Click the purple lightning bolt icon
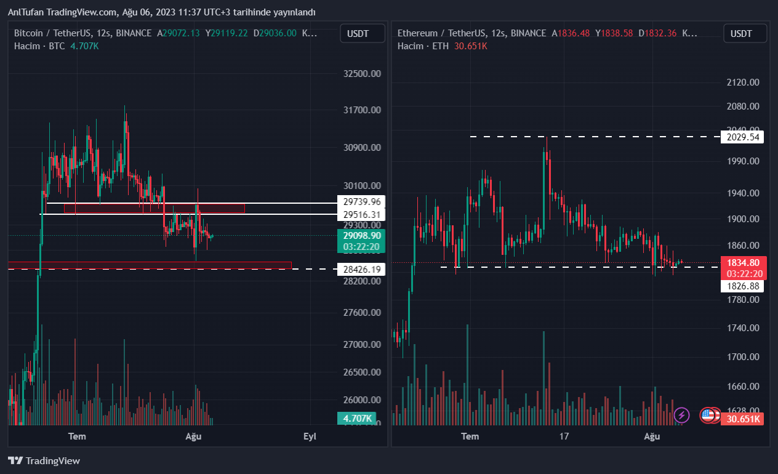Image resolution: width=778 pixels, height=474 pixels. point(681,415)
